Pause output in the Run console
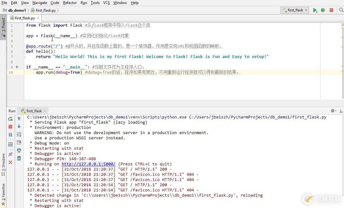 tap(10, 134)
